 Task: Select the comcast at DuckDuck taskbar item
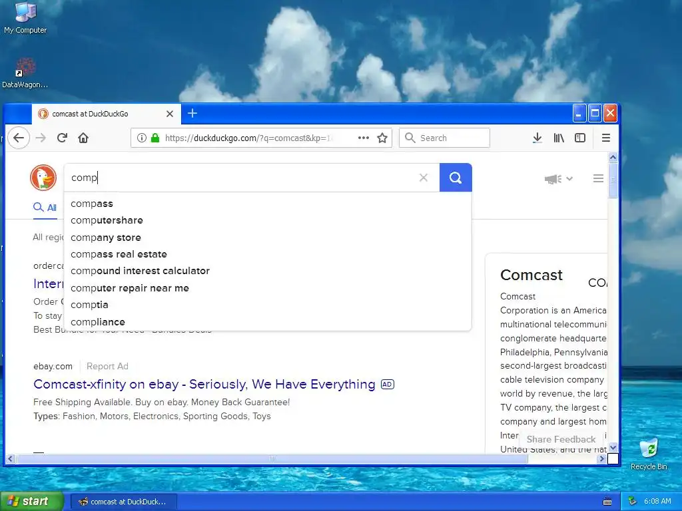pyautogui.click(x=123, y=502)
